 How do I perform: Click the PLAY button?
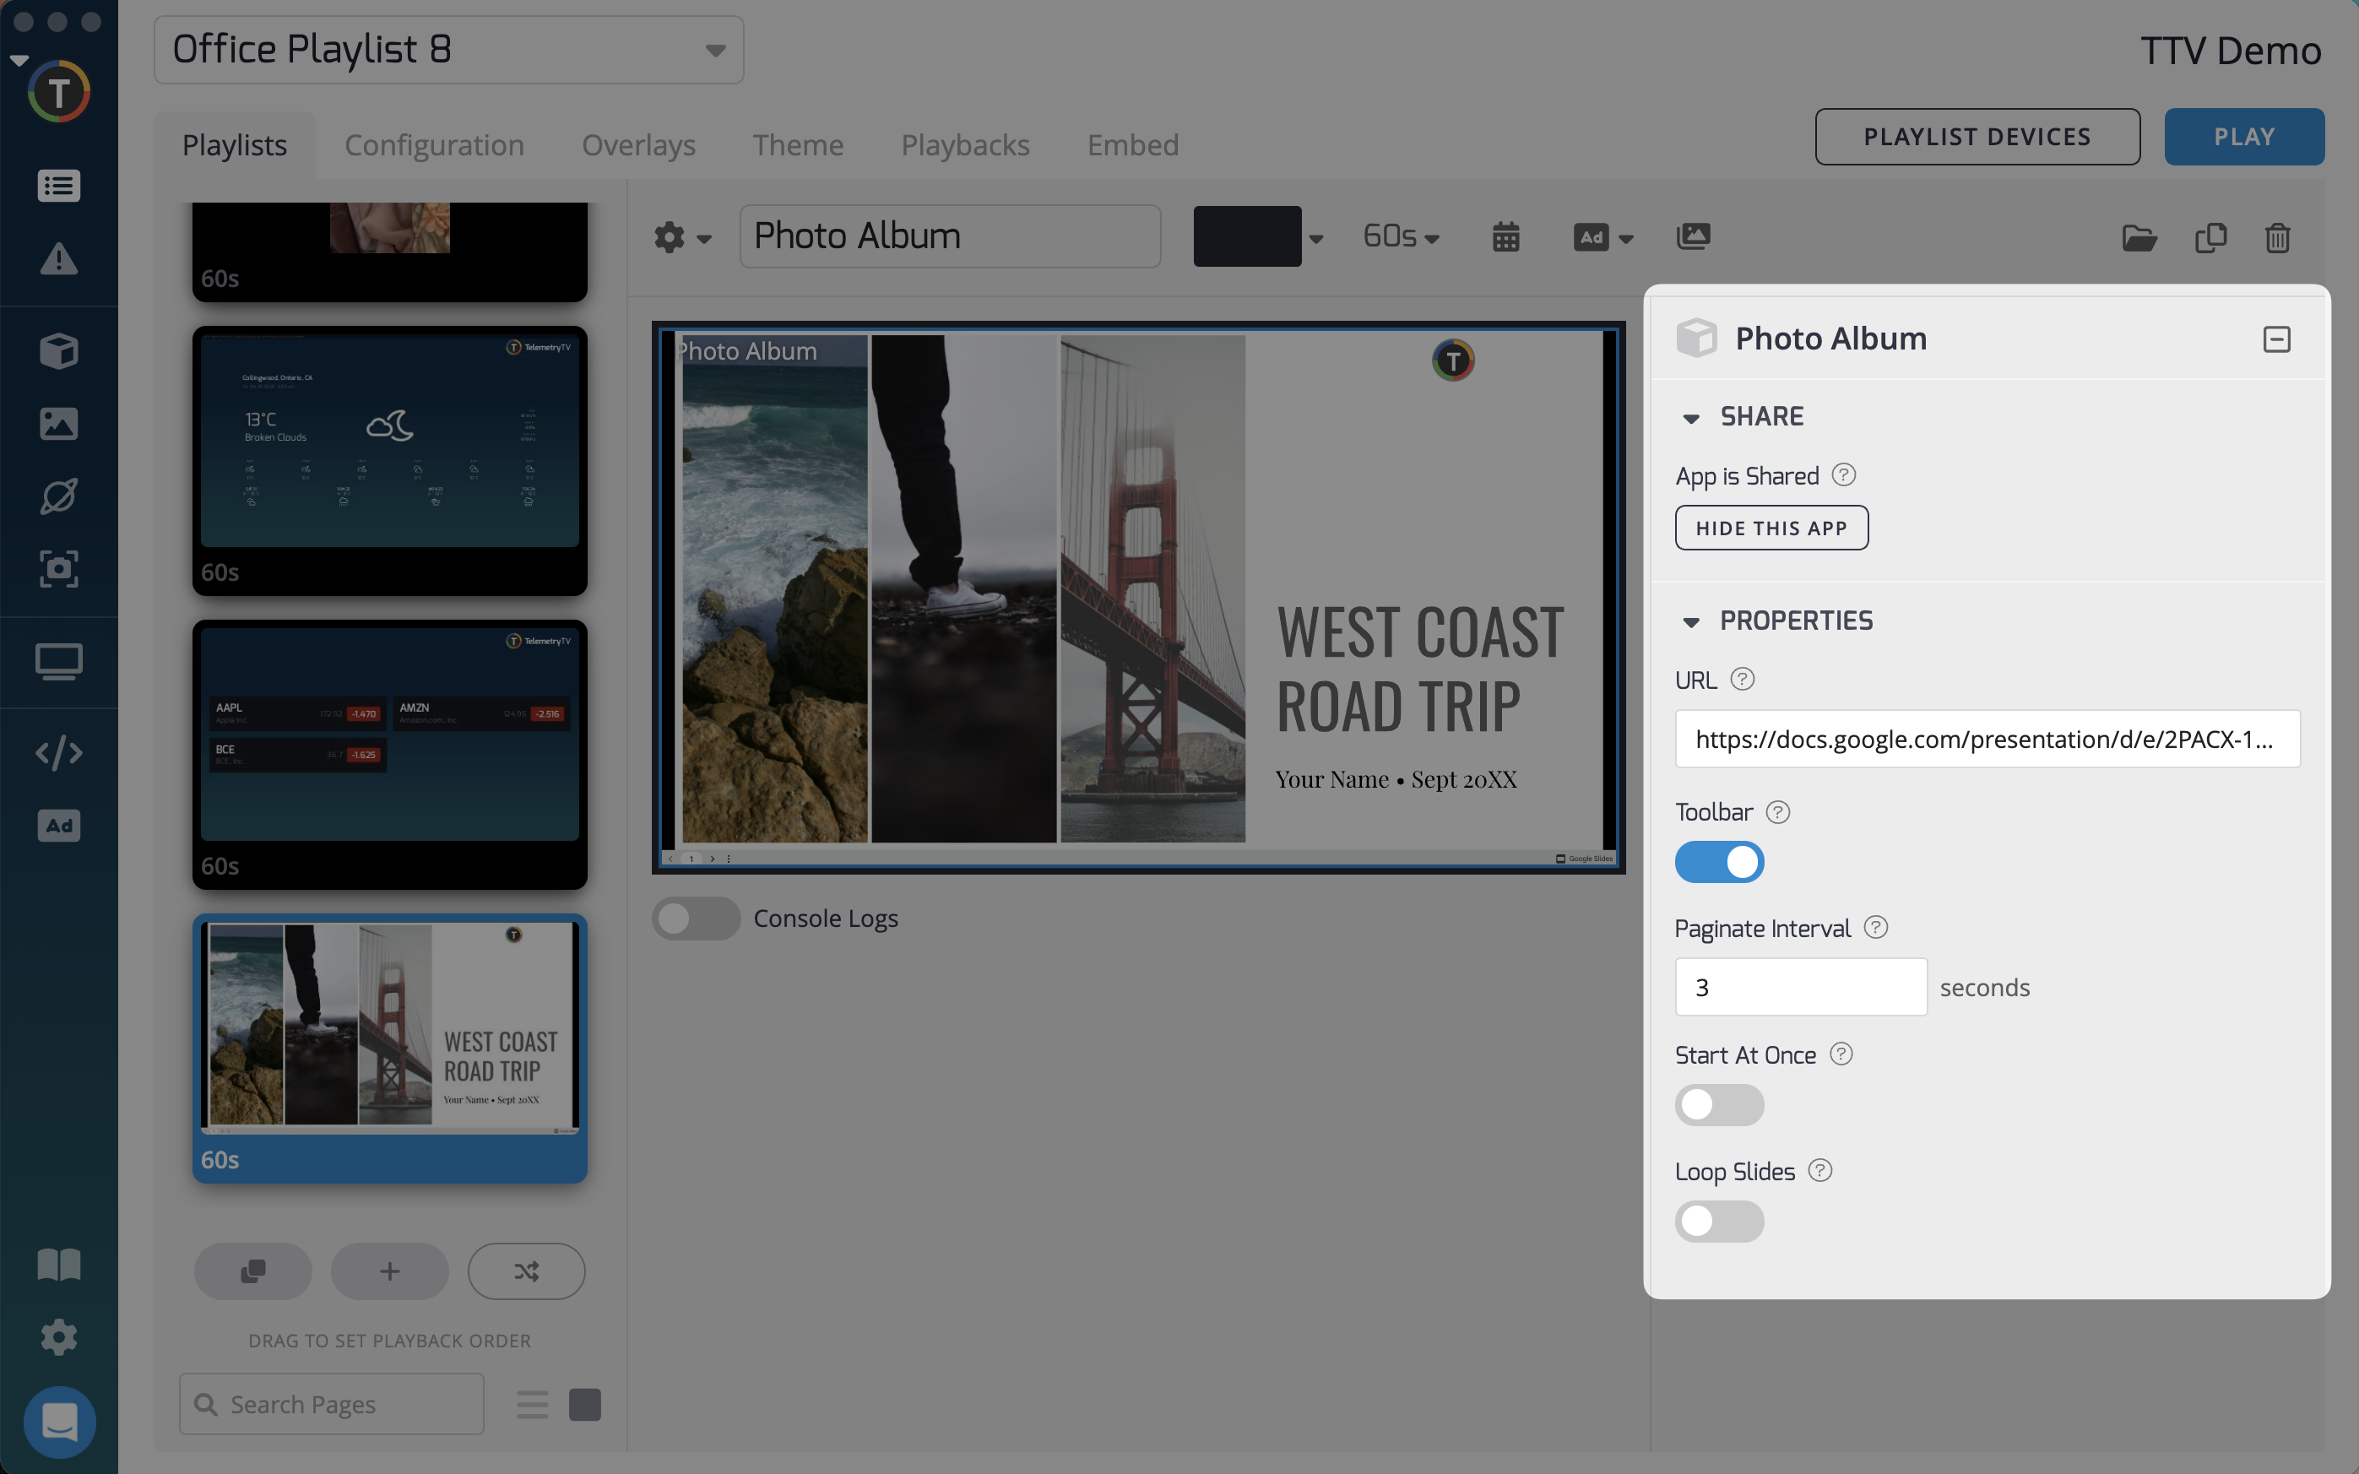click(x=2243, y=137)
